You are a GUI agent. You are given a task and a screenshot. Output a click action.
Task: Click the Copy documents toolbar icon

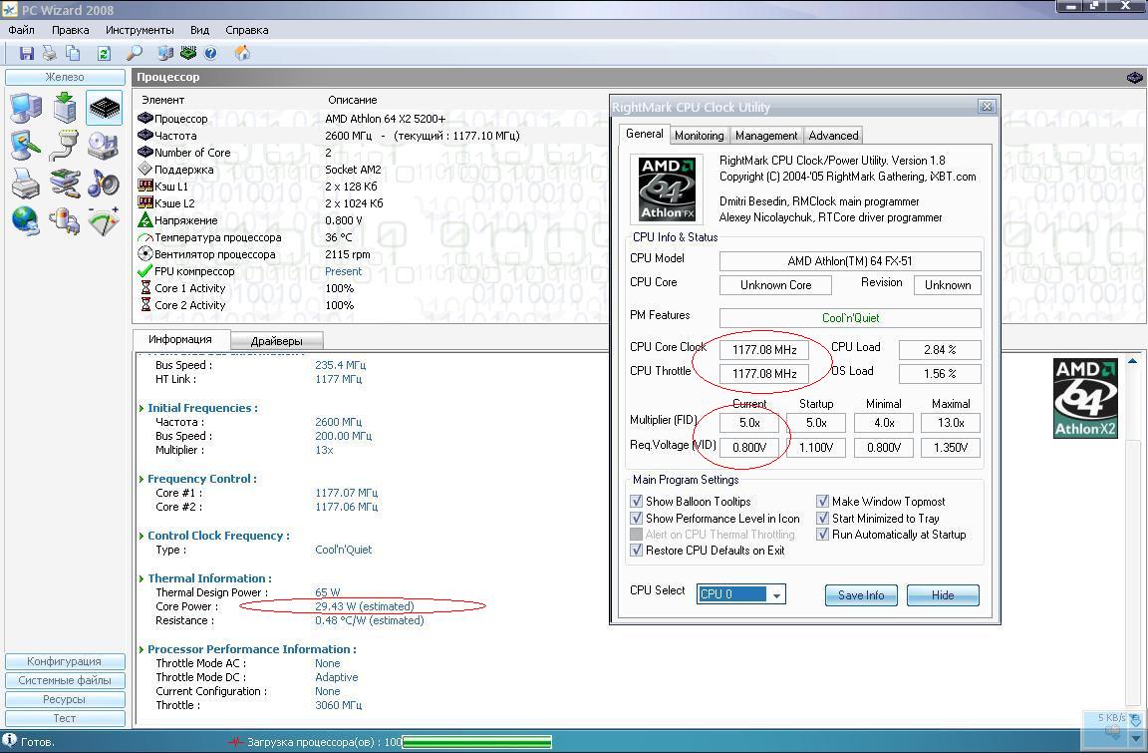[x=73, y=53]
